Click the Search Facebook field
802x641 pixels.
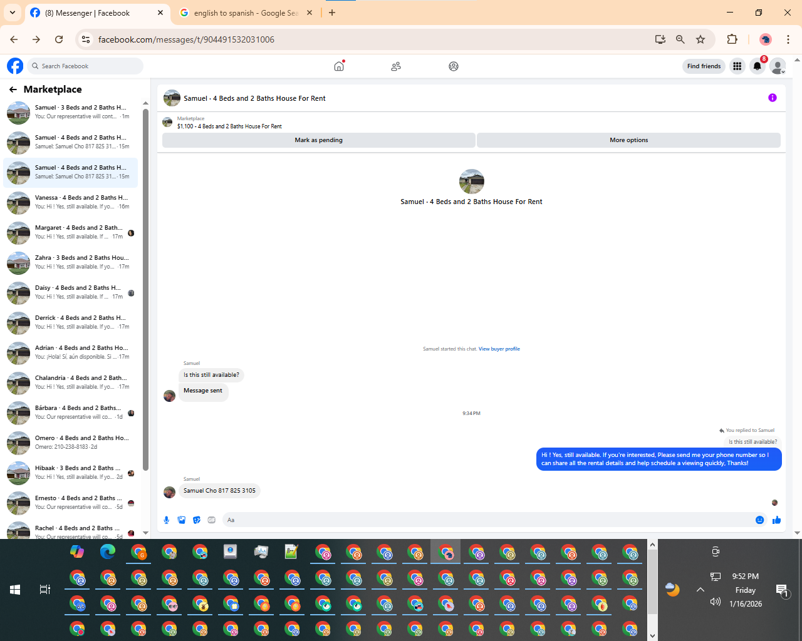pyautogui.click(x=85, y=66)
